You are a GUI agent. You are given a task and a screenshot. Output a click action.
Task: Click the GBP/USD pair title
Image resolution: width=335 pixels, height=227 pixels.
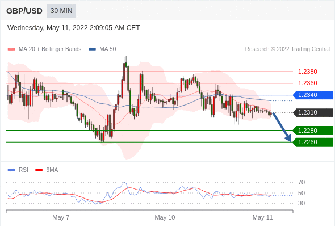tap(24, 11)
